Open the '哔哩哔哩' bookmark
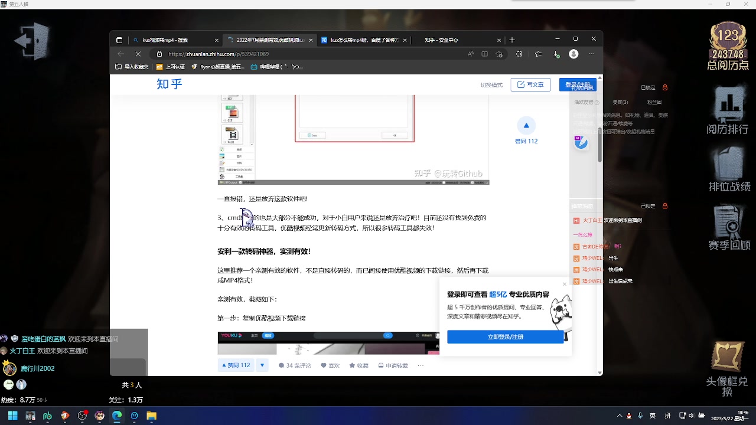 [x=277, y=67]
